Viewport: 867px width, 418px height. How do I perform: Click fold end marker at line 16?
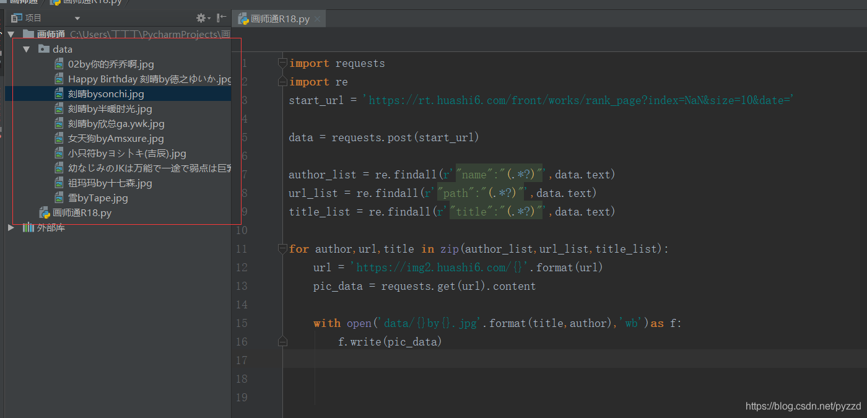pos(283,341)
